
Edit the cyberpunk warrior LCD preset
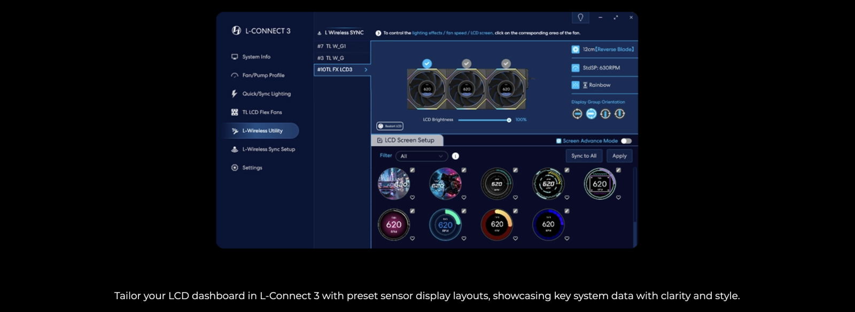pos(464,170)
